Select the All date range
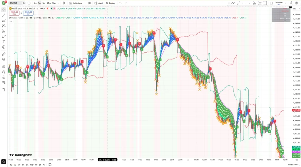 coord(44,165)
